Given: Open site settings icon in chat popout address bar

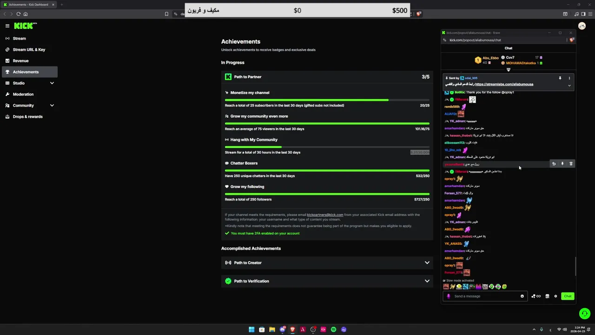Looking at the screenshot, I should pos(445,40).
